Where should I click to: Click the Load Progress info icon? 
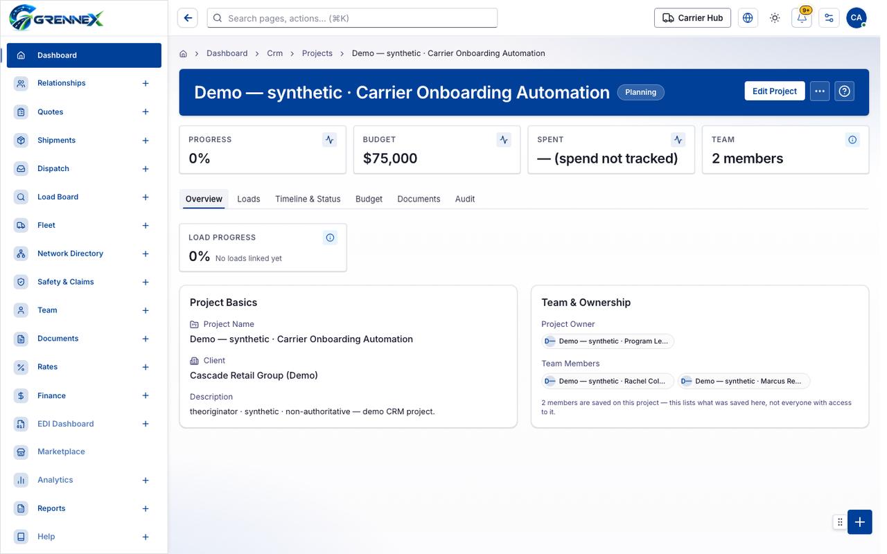click(330, 238)
